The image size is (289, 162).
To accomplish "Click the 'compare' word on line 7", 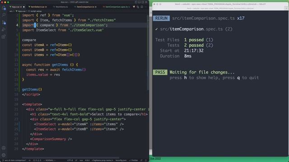I will click(29, 40).
